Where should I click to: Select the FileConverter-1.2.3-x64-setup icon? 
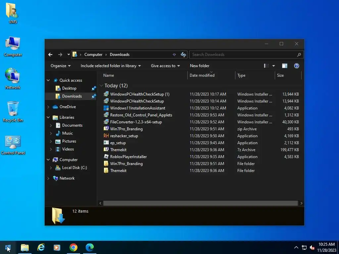(106, 122)
